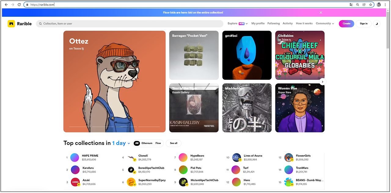Image resolution: width=391 pixels, height=193 pixels.
Task: Click BEANS - Dumb Ways avatar
Action: [x=289, y=182]
